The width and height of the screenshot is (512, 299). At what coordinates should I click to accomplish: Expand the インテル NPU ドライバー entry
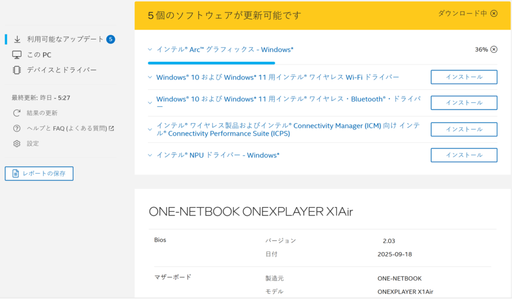pos(150,155)
